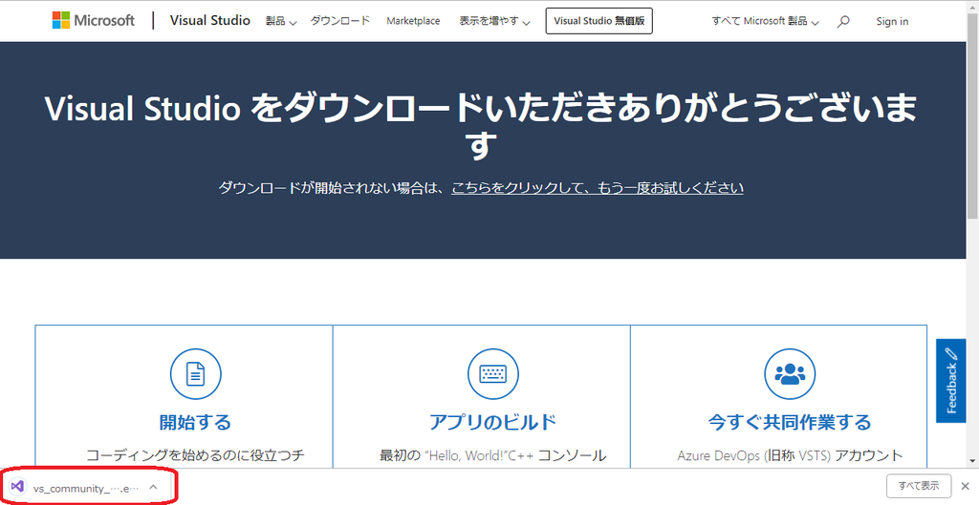Open the すべて Microsoft 製品 dropdown

pos(766,21)
